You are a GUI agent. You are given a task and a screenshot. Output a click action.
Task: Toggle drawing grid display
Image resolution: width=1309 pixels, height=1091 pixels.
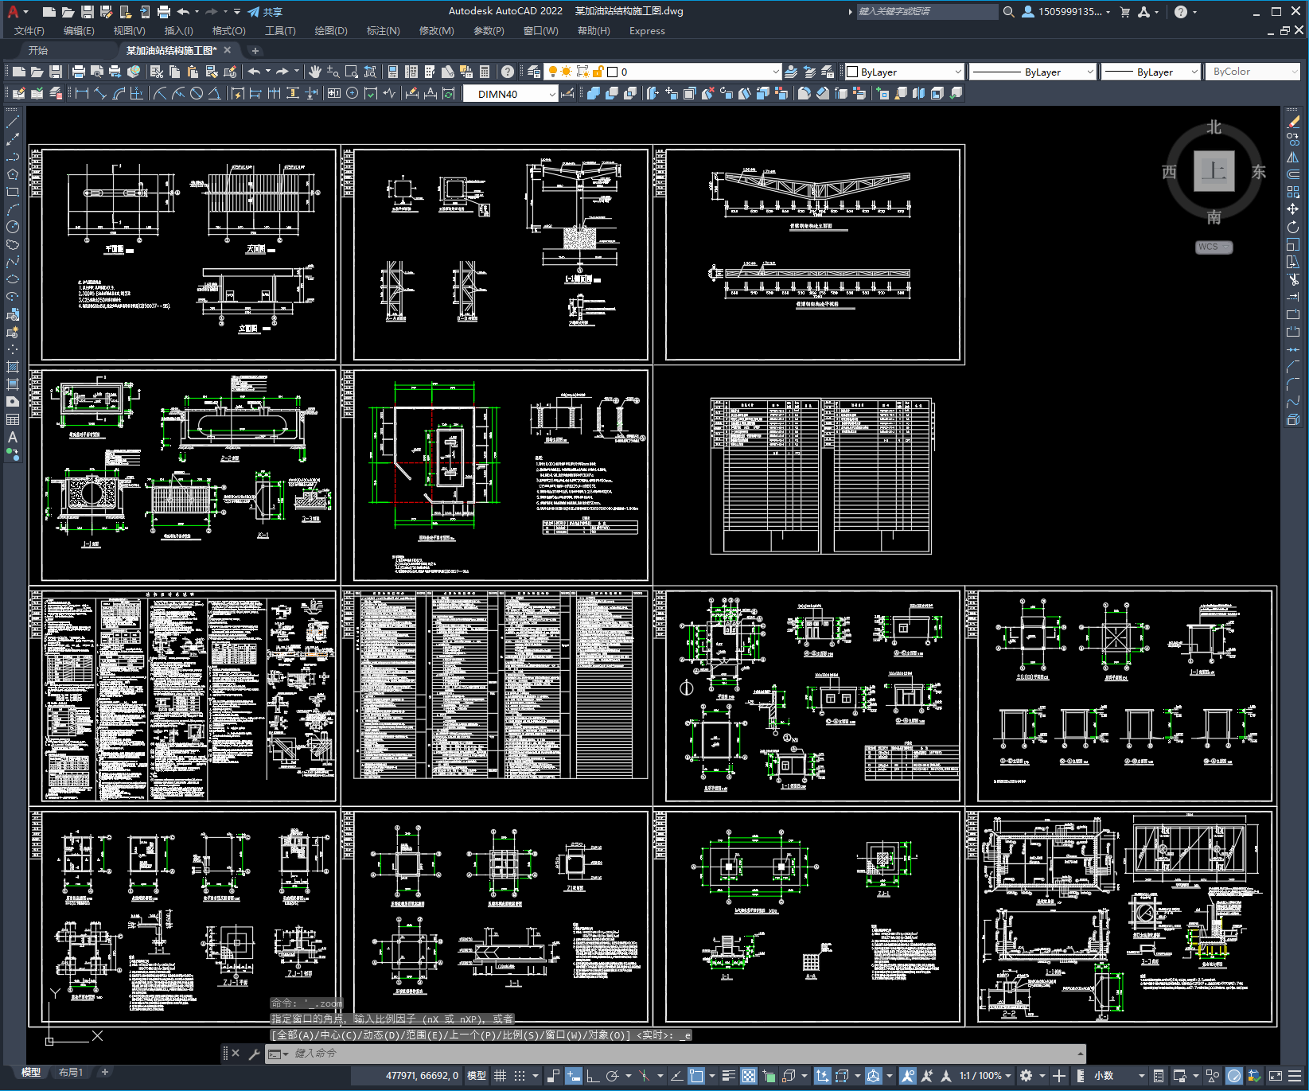coord(501,1076)
